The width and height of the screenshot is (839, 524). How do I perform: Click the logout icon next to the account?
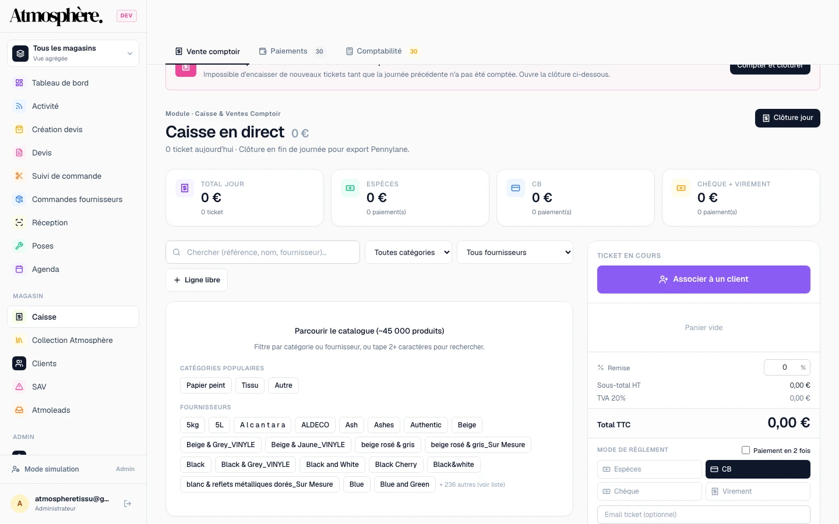point(128,504)
